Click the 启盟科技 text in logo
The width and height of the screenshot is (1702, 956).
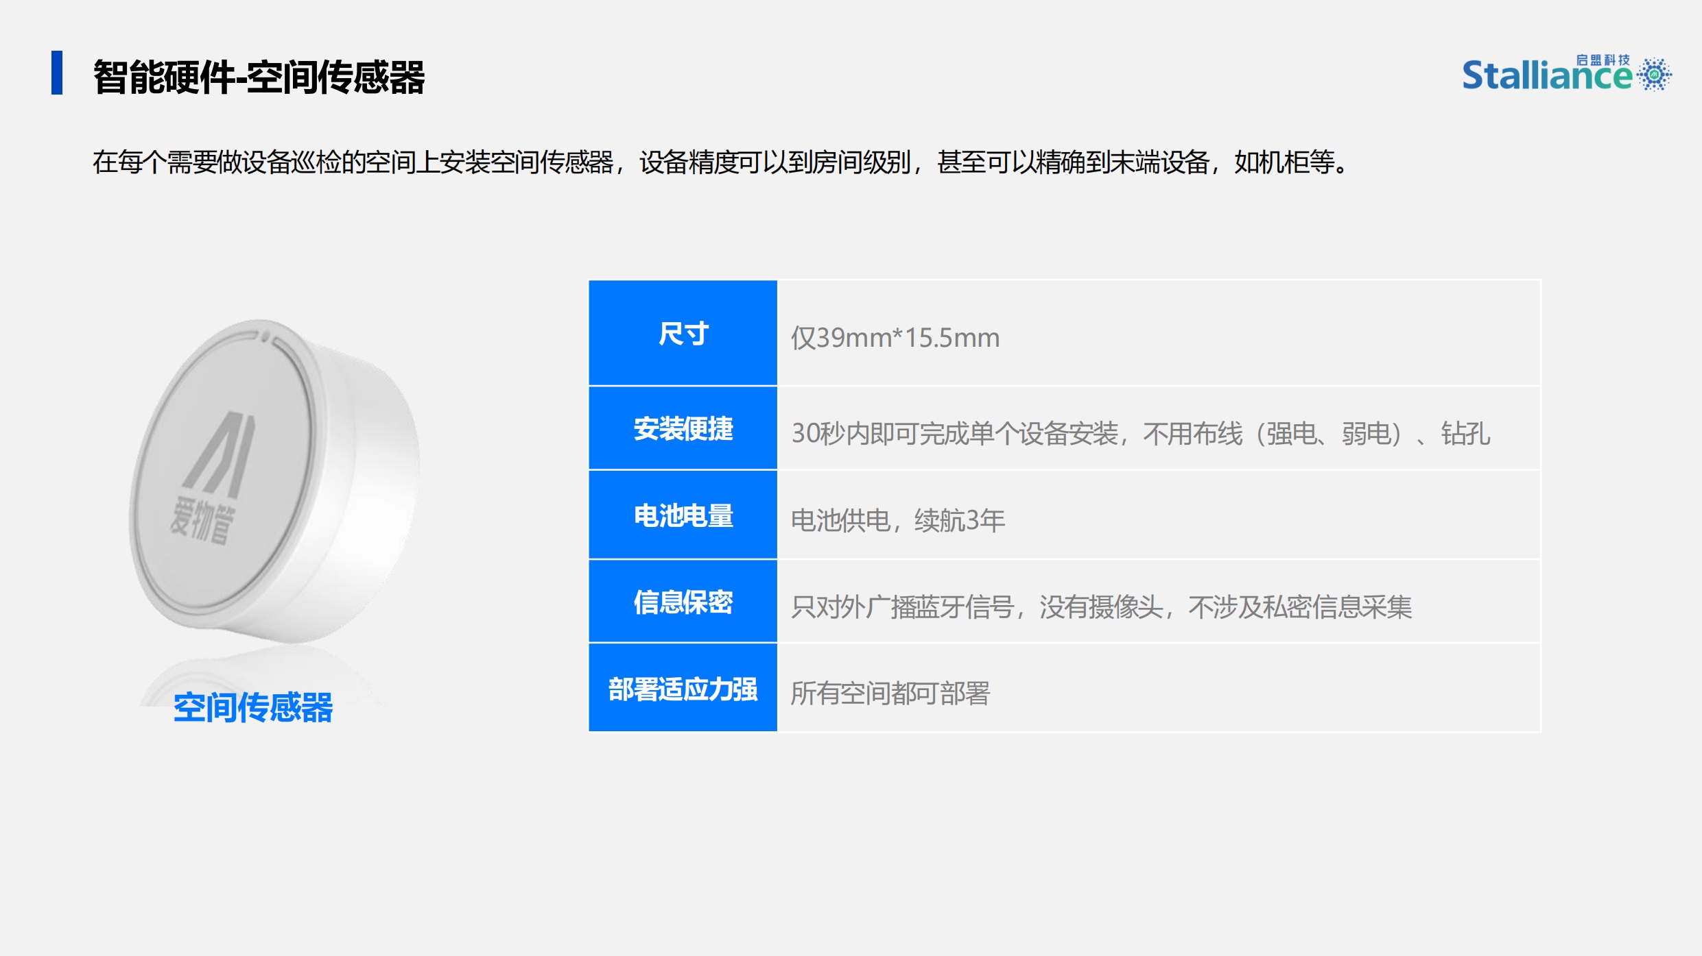pyautogui.click(x=1603, y=60)
